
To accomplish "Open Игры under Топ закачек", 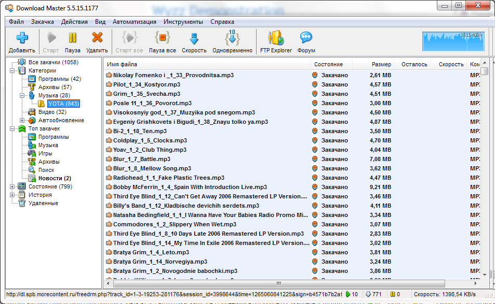I will pos(46,154).
